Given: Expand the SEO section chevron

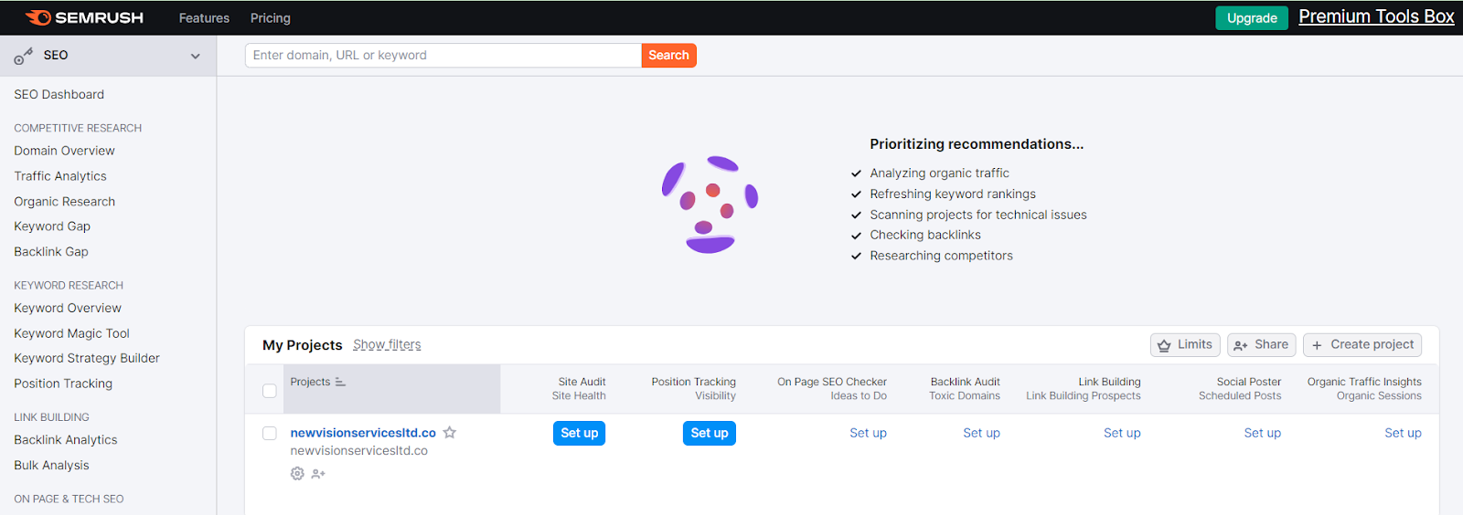Looking at the screenshot, I should coord(195,56).
